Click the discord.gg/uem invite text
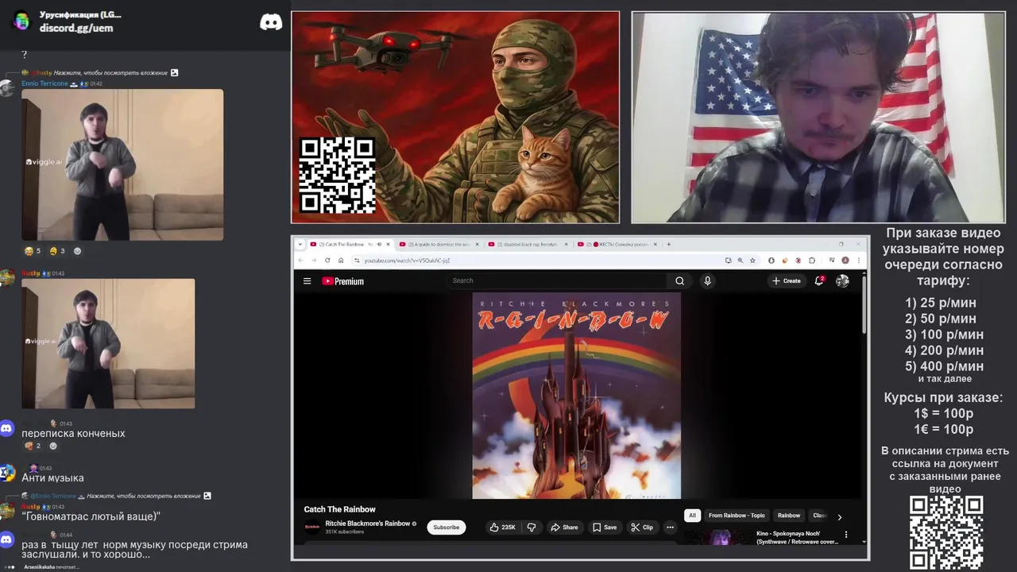The width and height of the screenshot is (1017, 572). point(76,28)
